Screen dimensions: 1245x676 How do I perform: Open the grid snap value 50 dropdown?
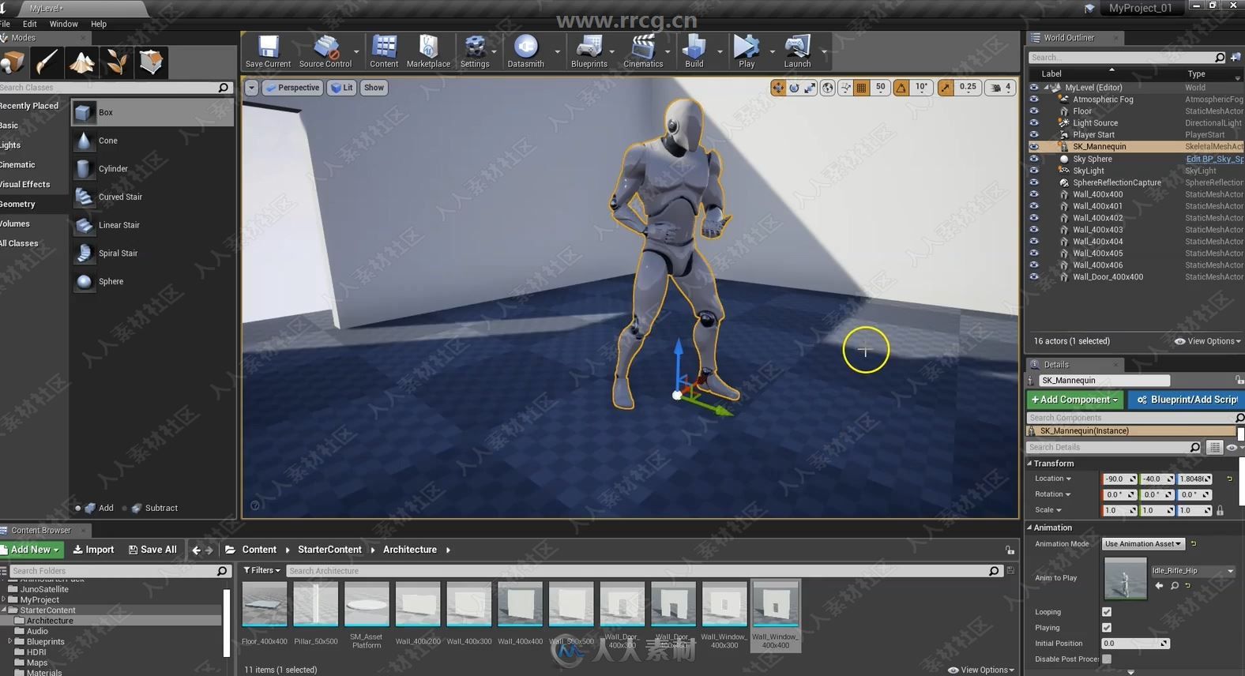point(881,88)
